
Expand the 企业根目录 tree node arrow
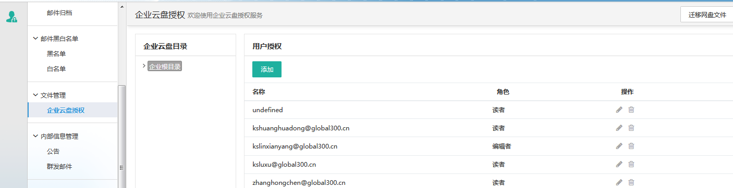[144, 66]
